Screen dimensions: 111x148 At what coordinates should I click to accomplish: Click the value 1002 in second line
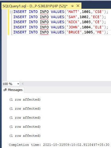click(x=84, y=17)
